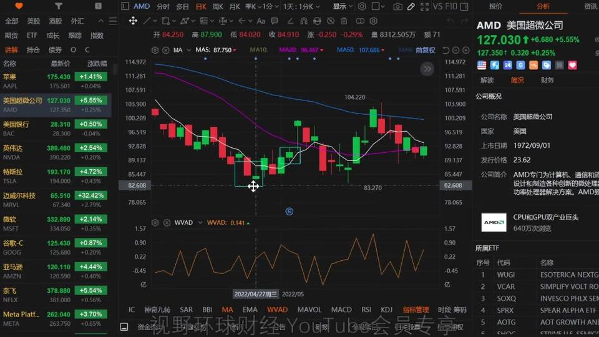Select the trend line drawing tool
Screen dimensions: 599x337
coord(146,21)
